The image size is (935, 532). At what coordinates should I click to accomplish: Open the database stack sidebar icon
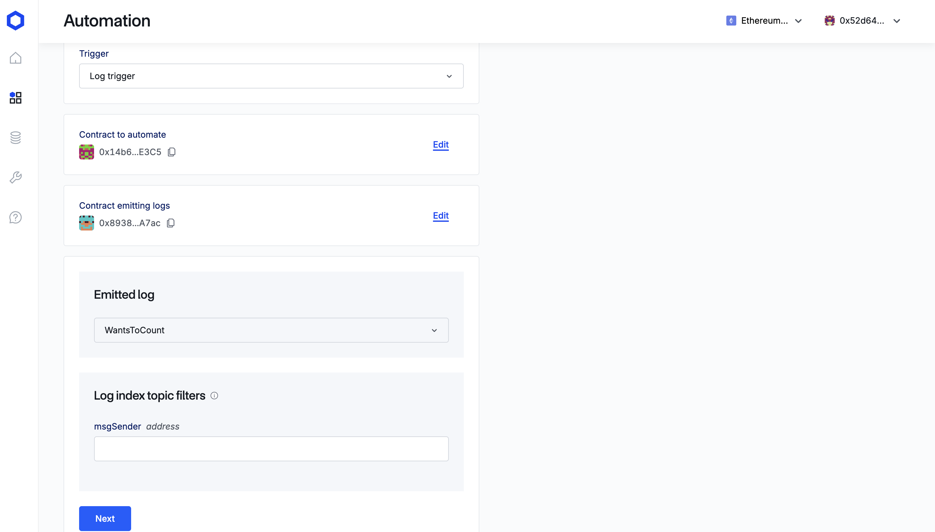15,138
